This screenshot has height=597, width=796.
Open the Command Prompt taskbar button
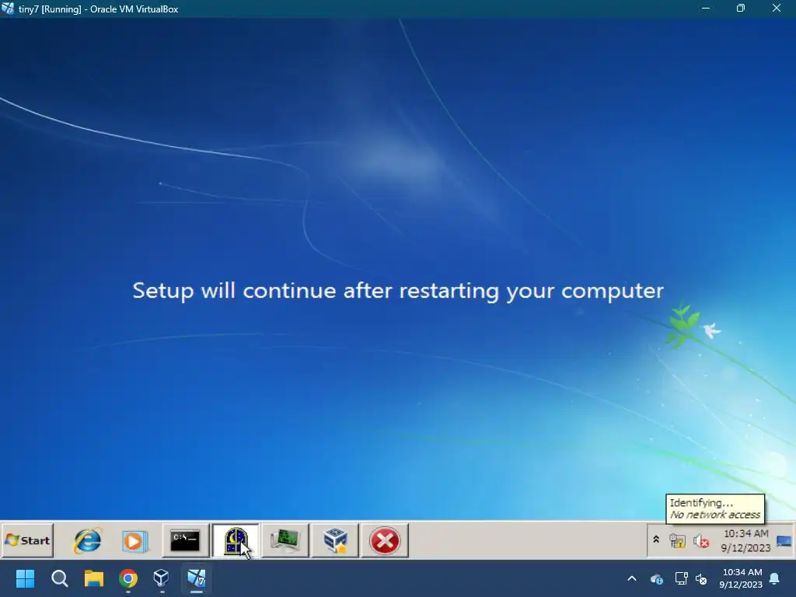pos(185,541)
